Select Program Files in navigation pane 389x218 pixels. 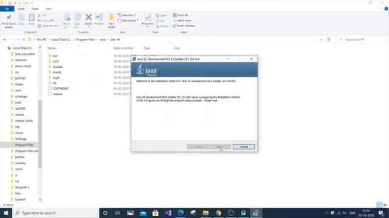coord(24,145)
